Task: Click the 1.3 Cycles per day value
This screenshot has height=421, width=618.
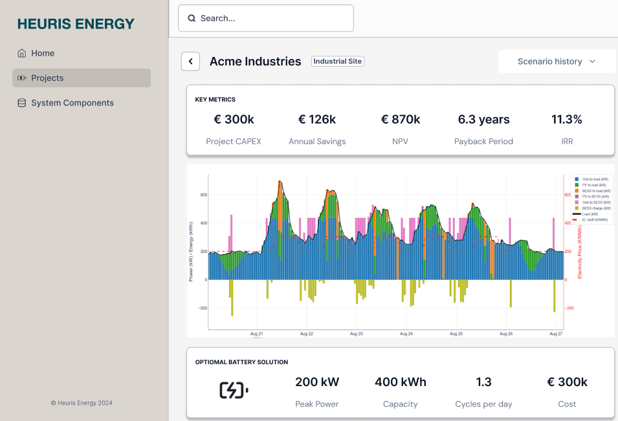Action: pyautogui.click(x=483, y=382)
